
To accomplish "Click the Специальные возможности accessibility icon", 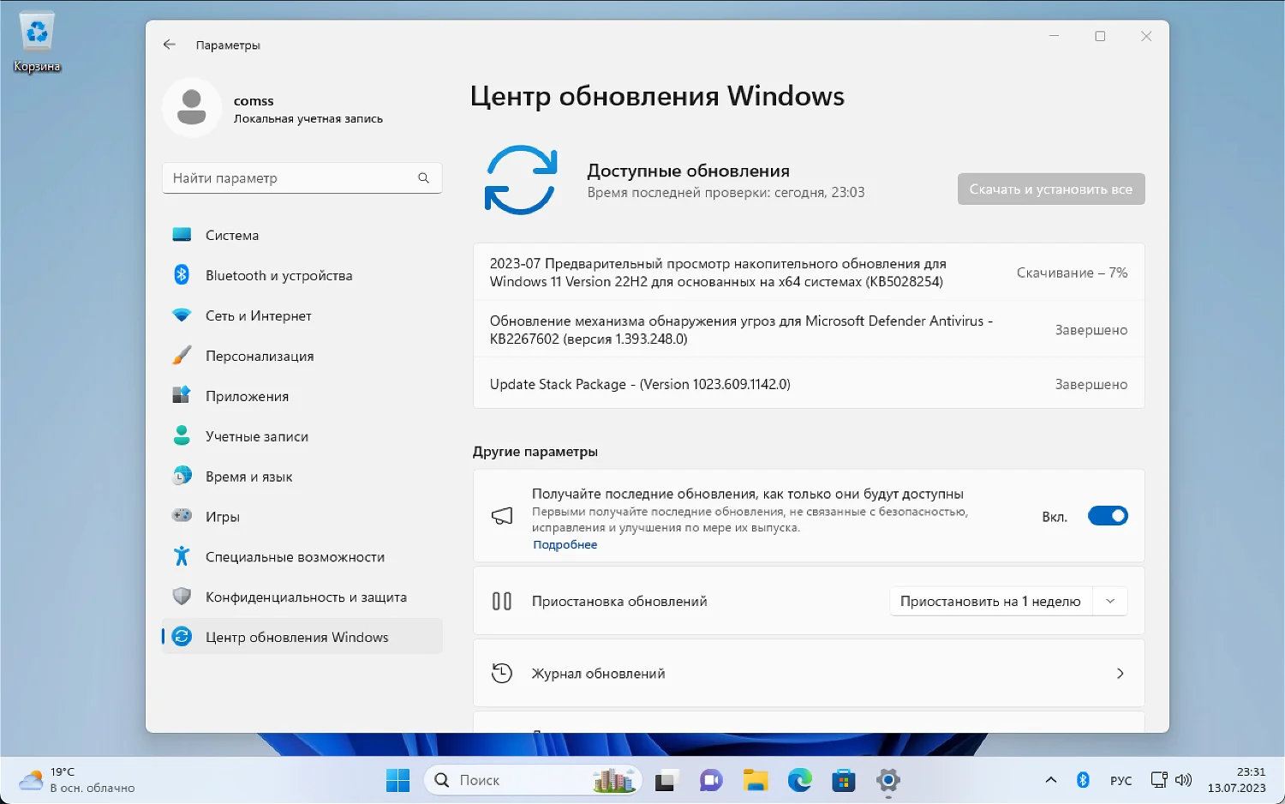I will [182, 556].
